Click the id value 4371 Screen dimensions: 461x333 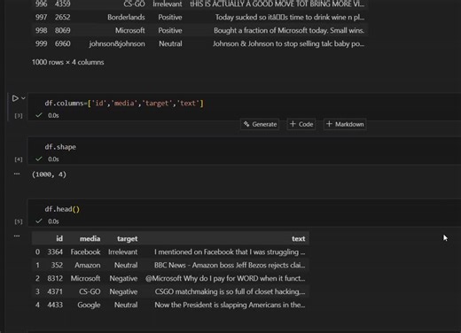click(55, 291)
